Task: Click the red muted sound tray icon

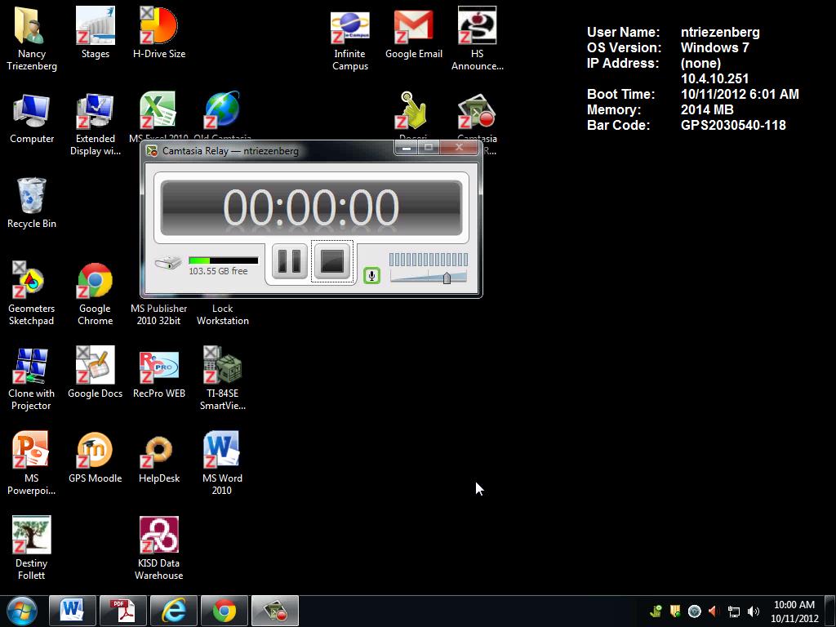Action: pos(714,611)
